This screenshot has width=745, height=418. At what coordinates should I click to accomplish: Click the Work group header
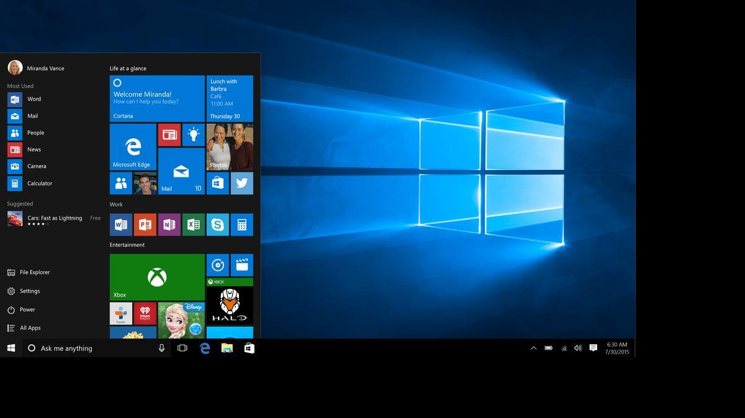click(116, 204)
